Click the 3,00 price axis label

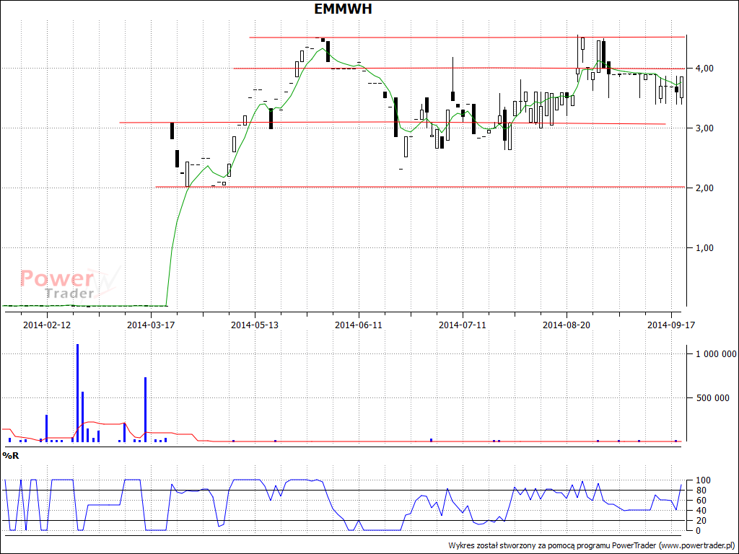(x=704, y=128)
